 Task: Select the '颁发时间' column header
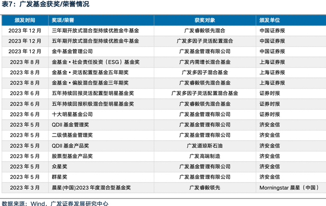point(25,20)
